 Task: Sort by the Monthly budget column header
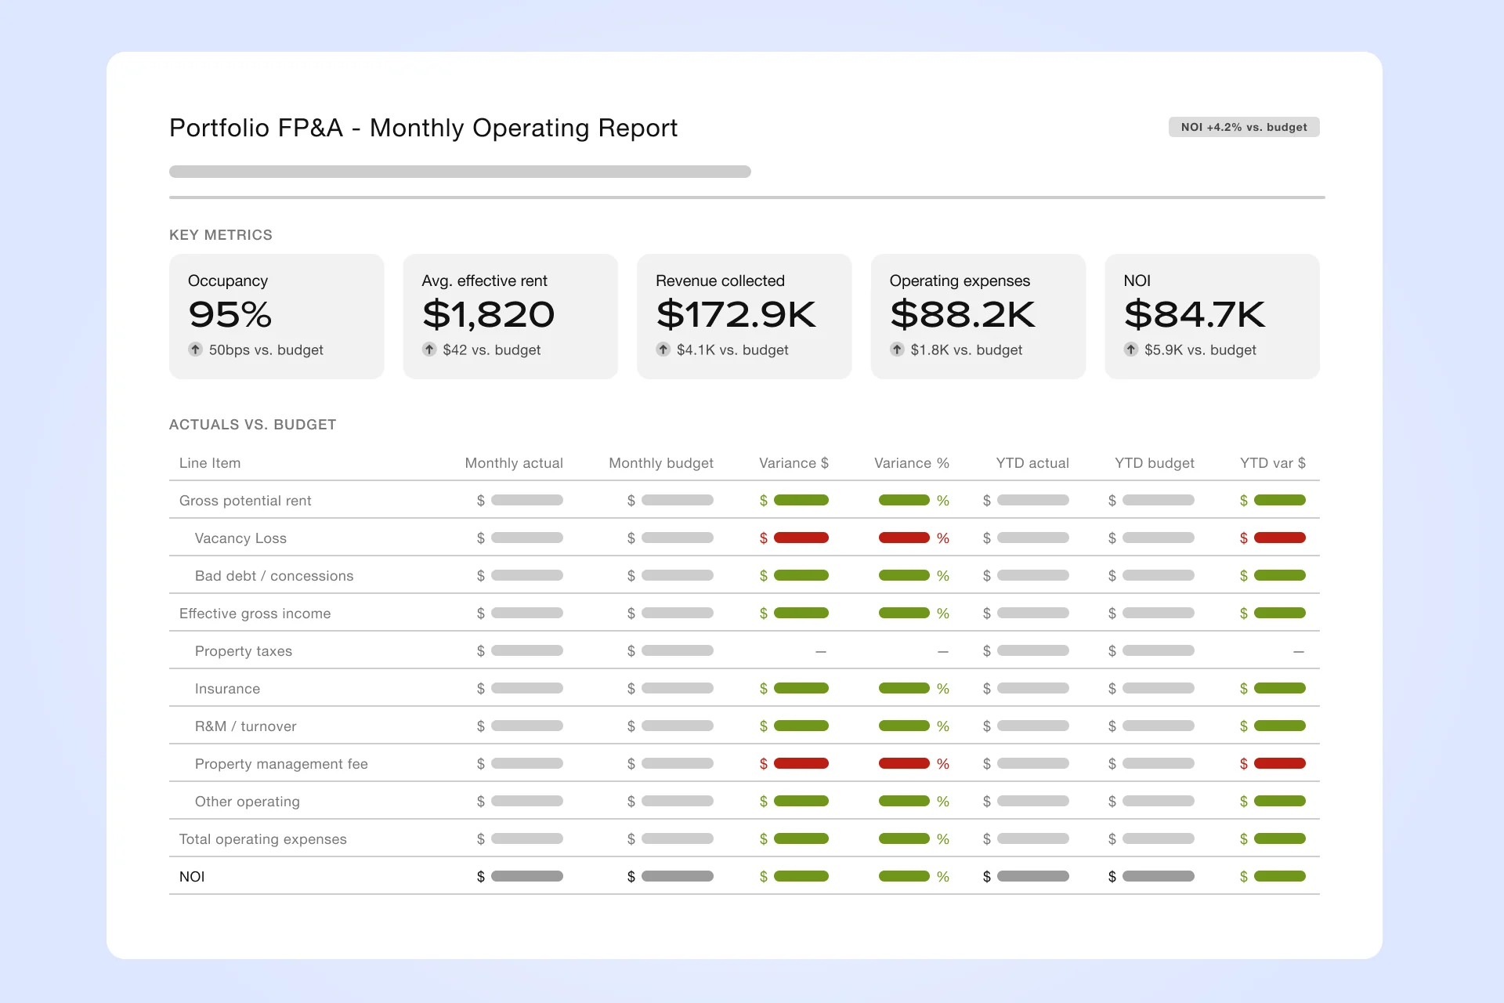pyautogui.click(x=661, y=463)
